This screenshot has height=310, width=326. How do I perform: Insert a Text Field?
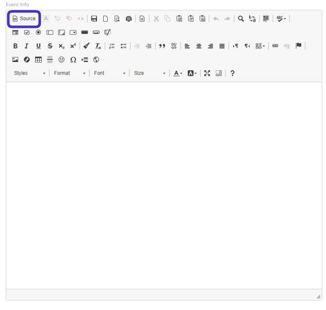pyautogui.click(x=50, y=32)
